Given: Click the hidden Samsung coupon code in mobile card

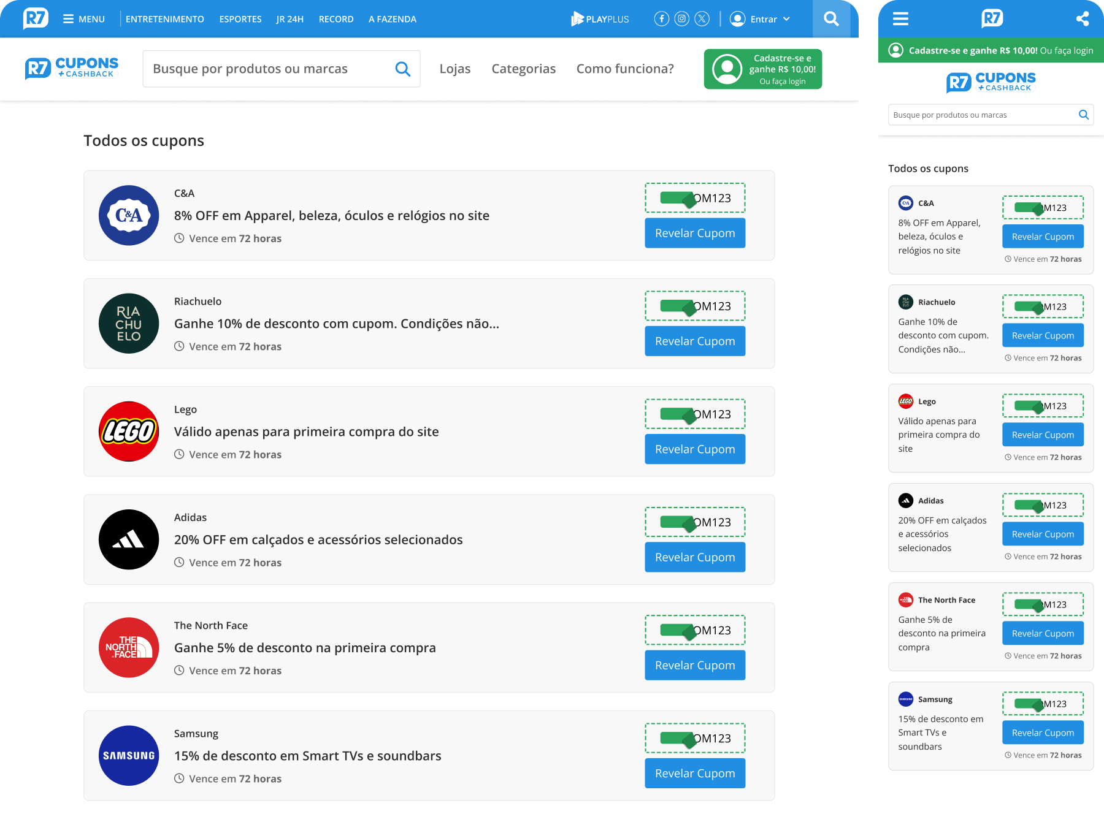Looking at the screenshot, I should pyautogui.click(x=1043, y=704).
